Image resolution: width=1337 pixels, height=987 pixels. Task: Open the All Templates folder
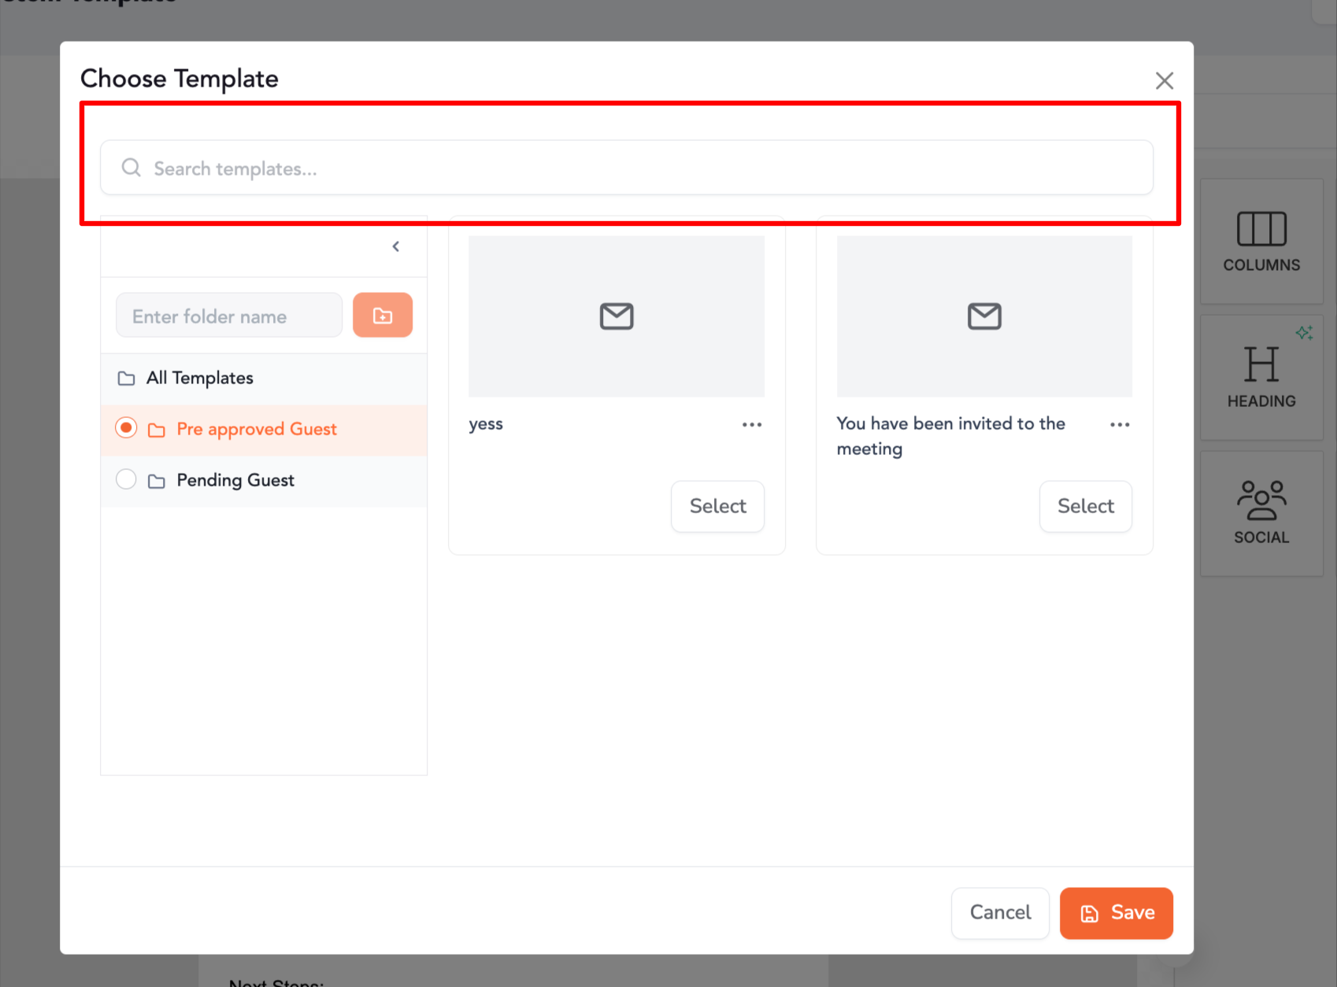(200, 379)
